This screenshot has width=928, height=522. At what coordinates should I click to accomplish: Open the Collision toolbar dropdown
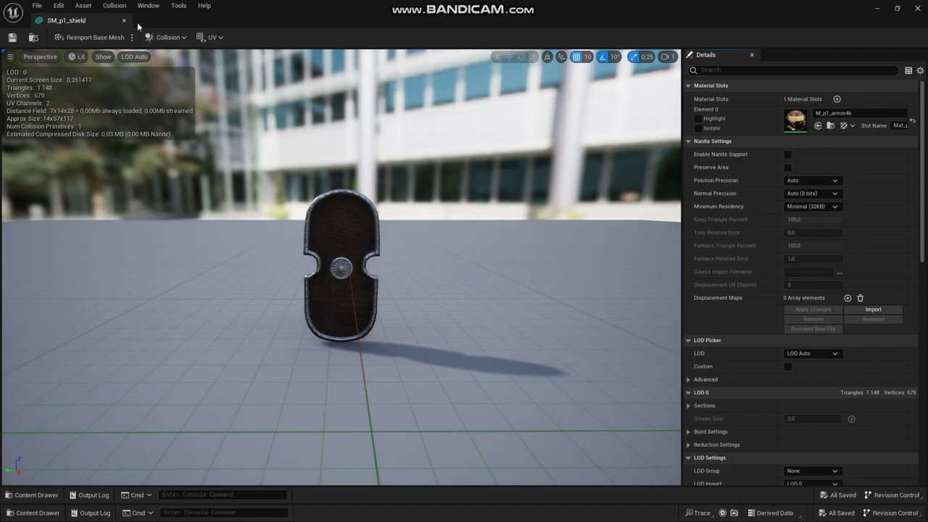(x=165, y=38)
